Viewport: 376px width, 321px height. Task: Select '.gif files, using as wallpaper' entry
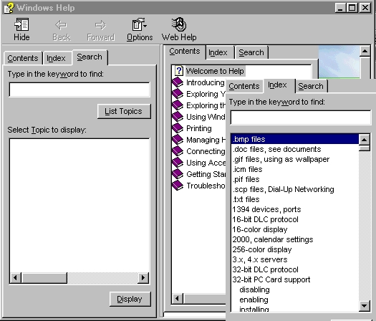pos(294,159)
